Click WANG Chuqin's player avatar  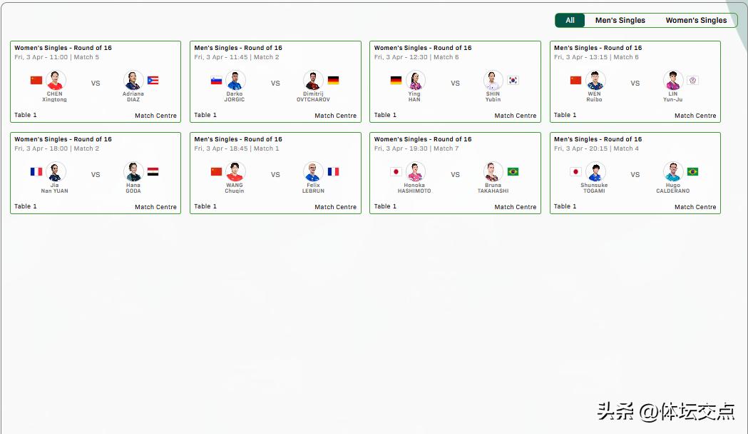235,171
